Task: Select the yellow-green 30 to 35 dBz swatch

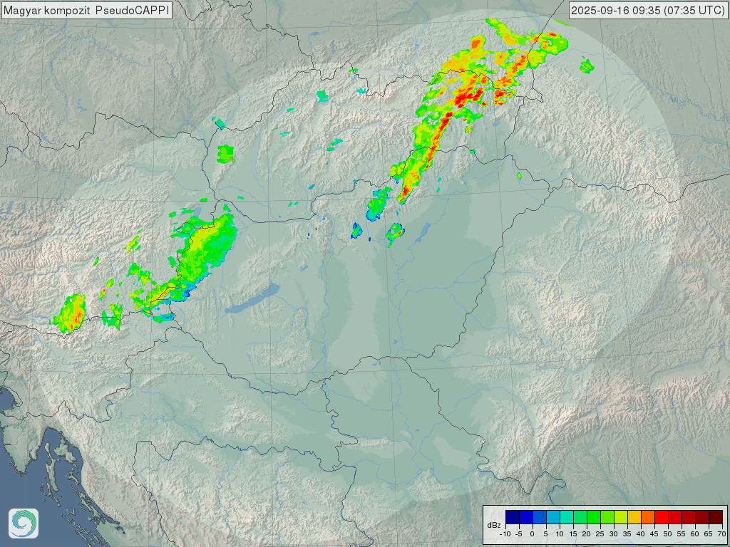Action: tap(621, 517)
